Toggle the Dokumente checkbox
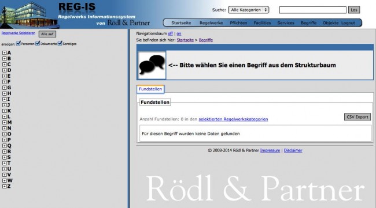This screenshot has height=208, width=376. click(x=38, y=43)
